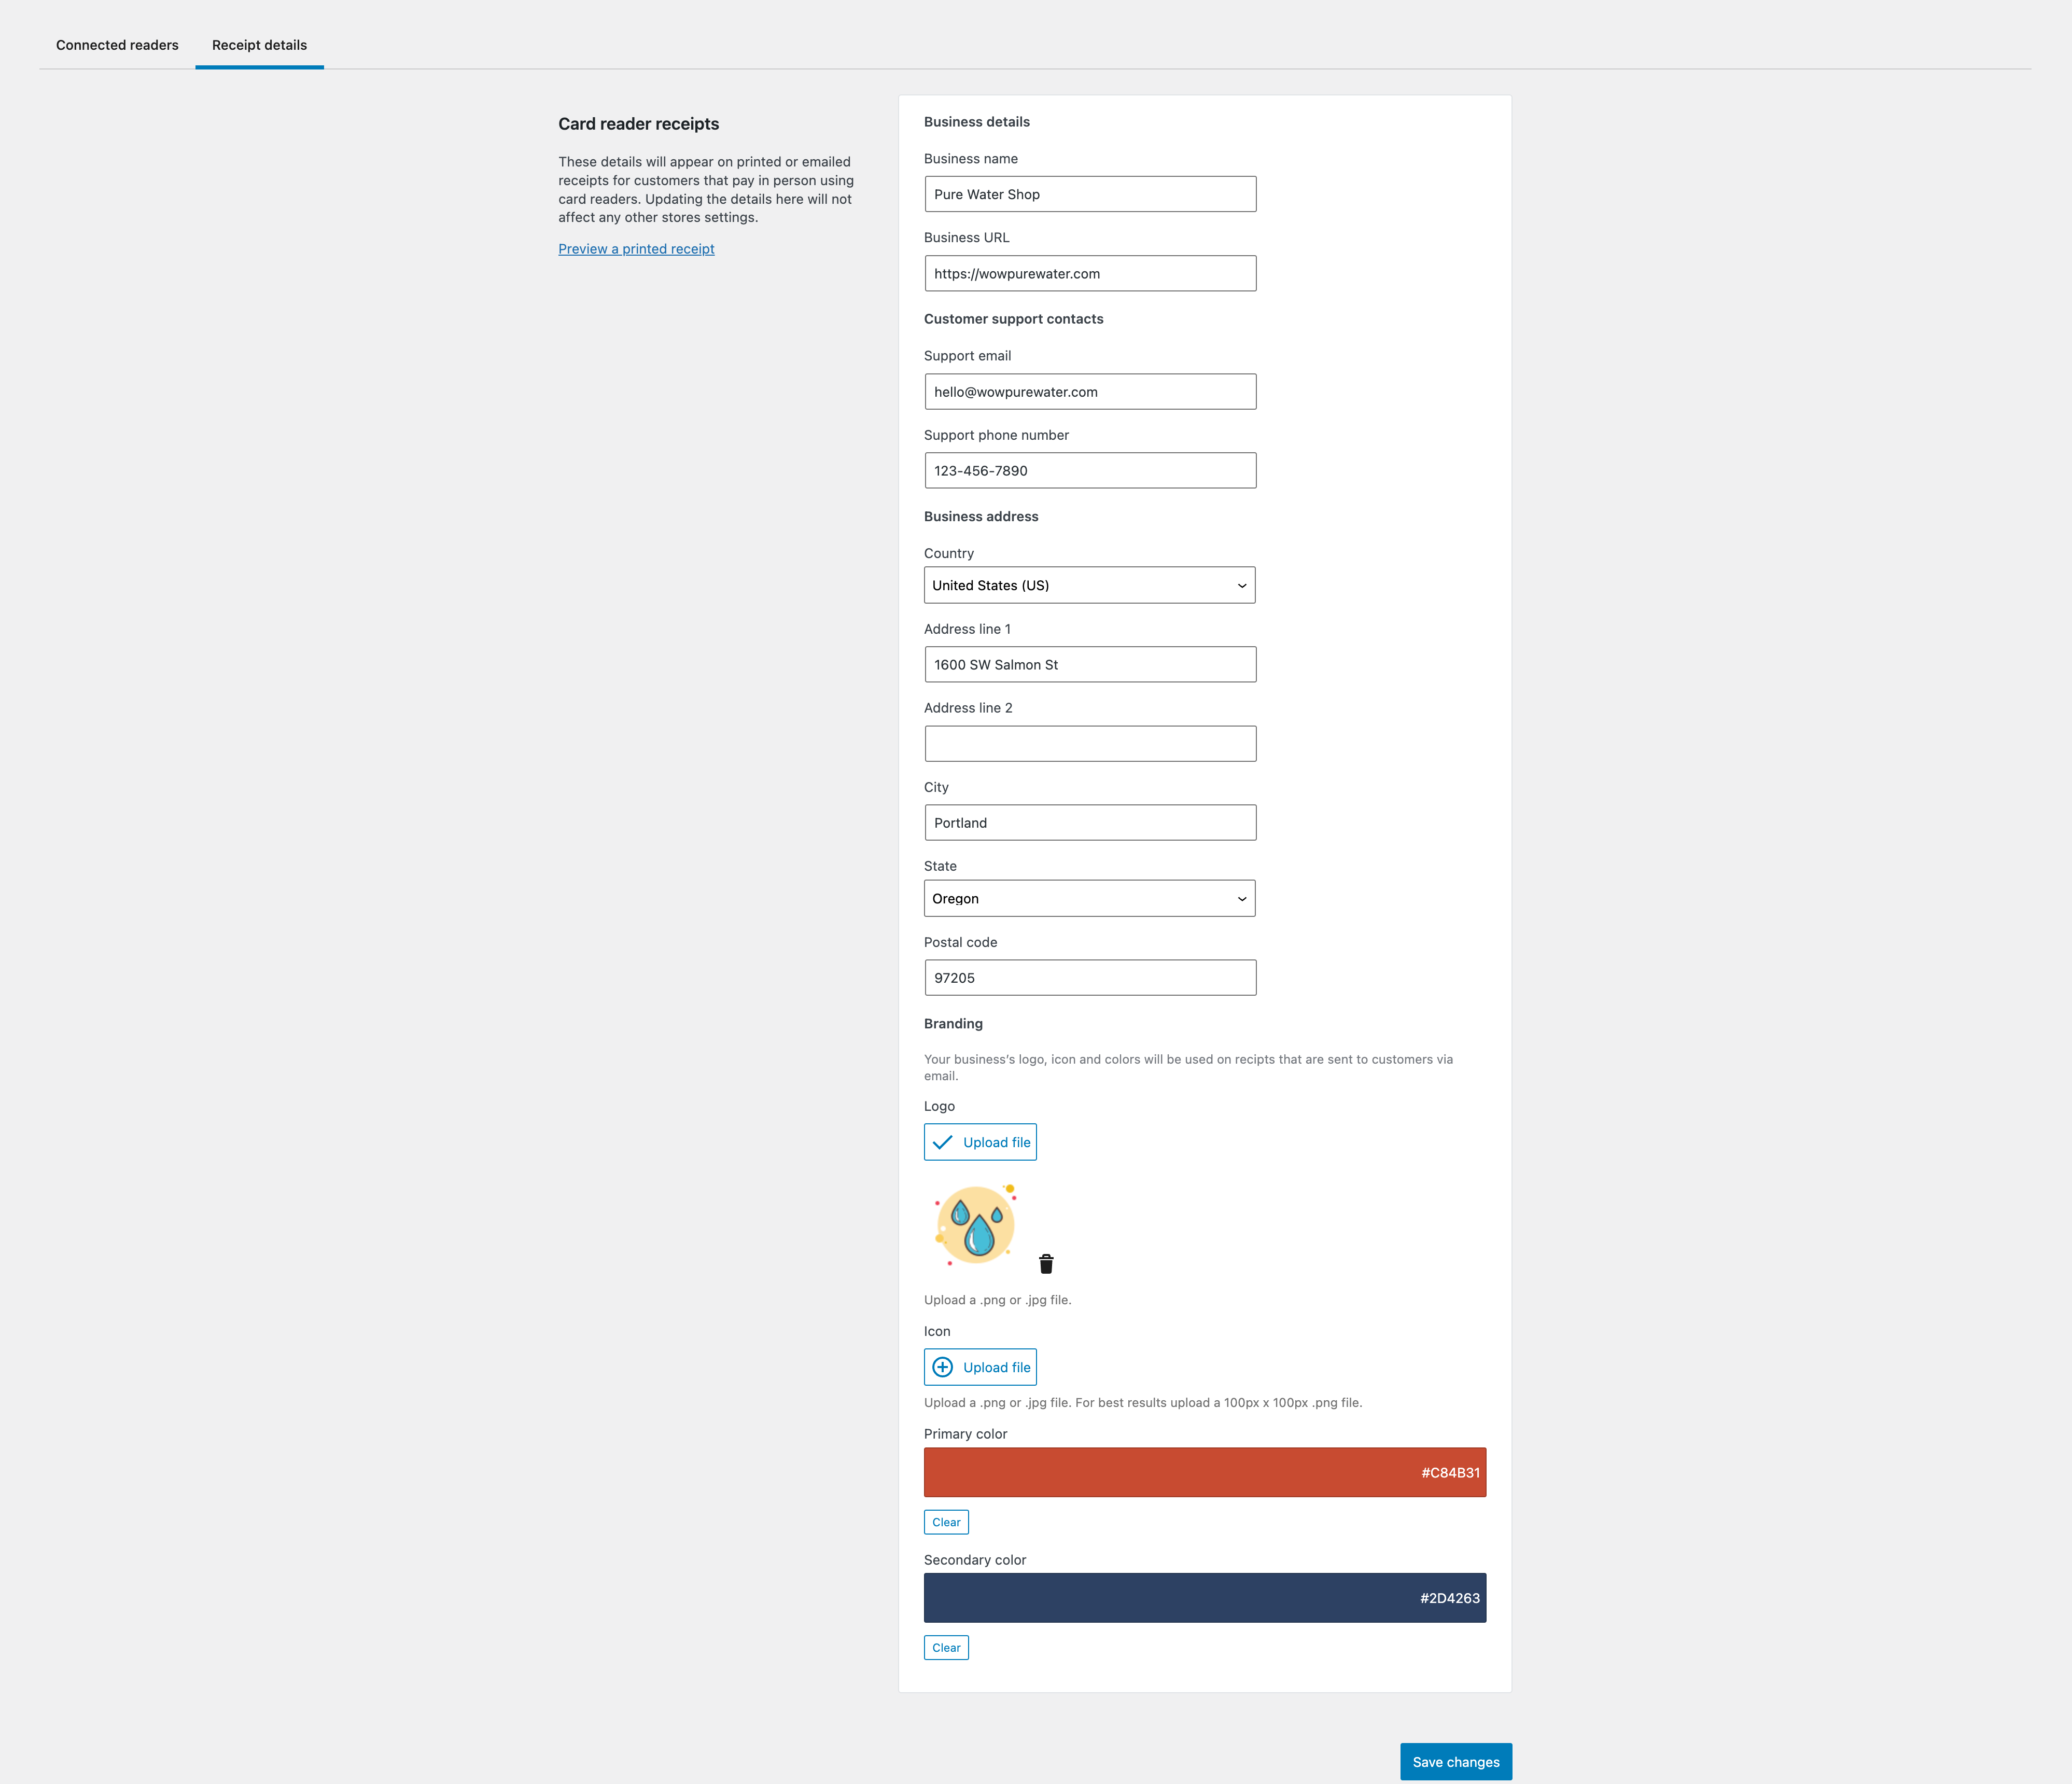Clear the secondary color
This screenshot has width=2072, height=1784.
point(946,1647)
